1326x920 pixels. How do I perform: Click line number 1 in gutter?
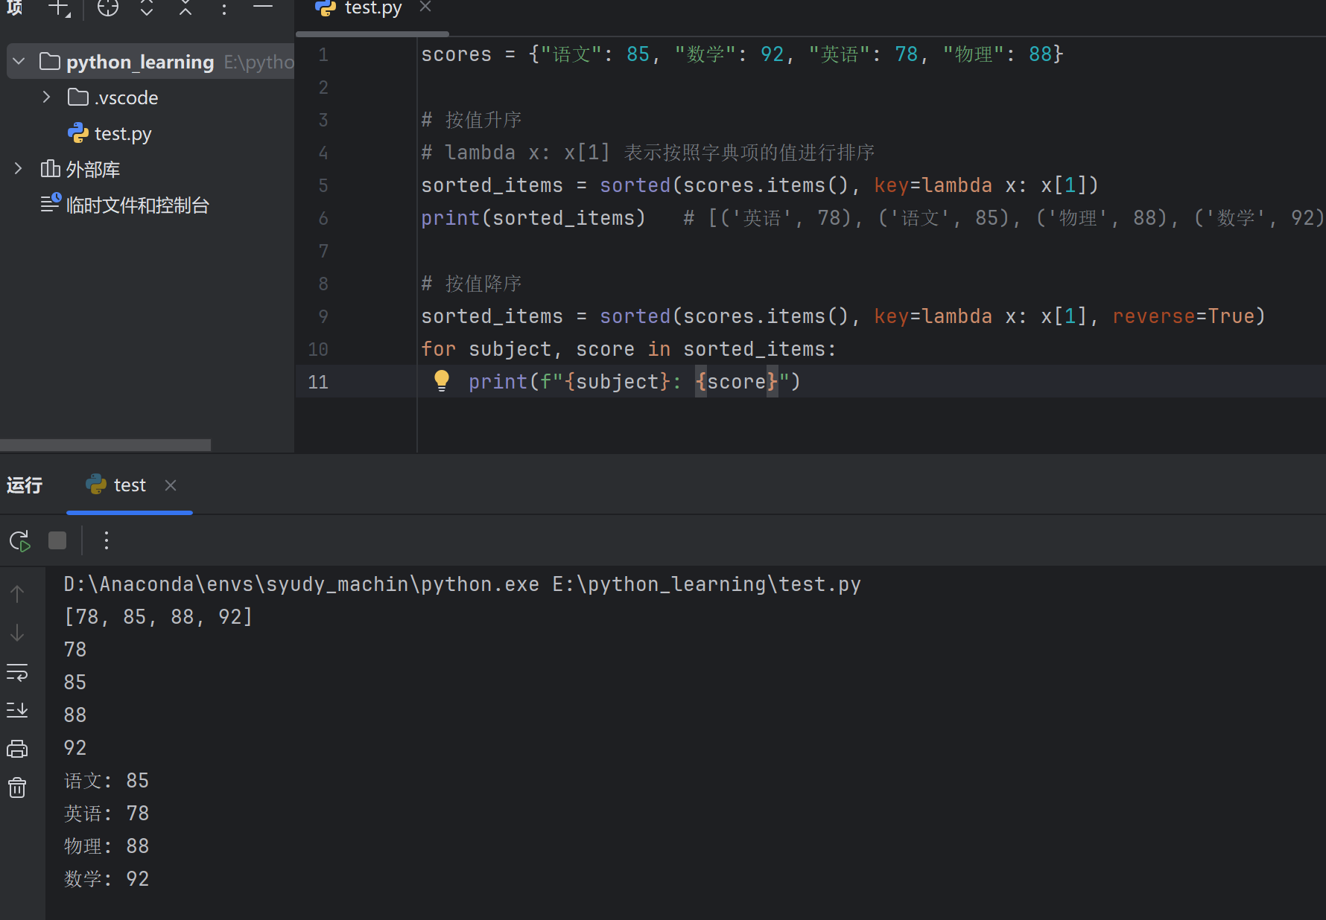tap(323, 54)
